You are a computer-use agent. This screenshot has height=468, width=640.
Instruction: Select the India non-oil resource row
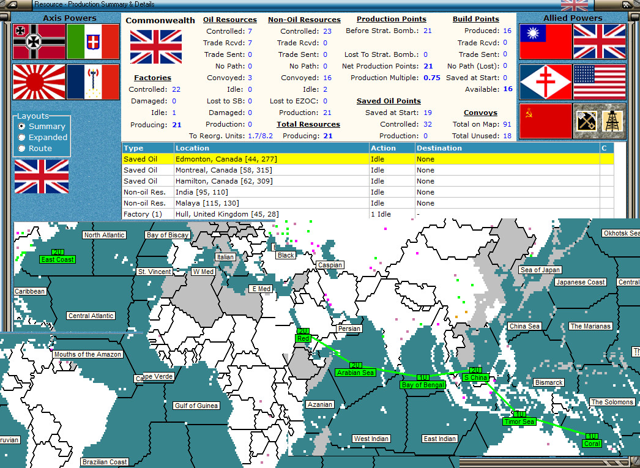pos(368,192)
